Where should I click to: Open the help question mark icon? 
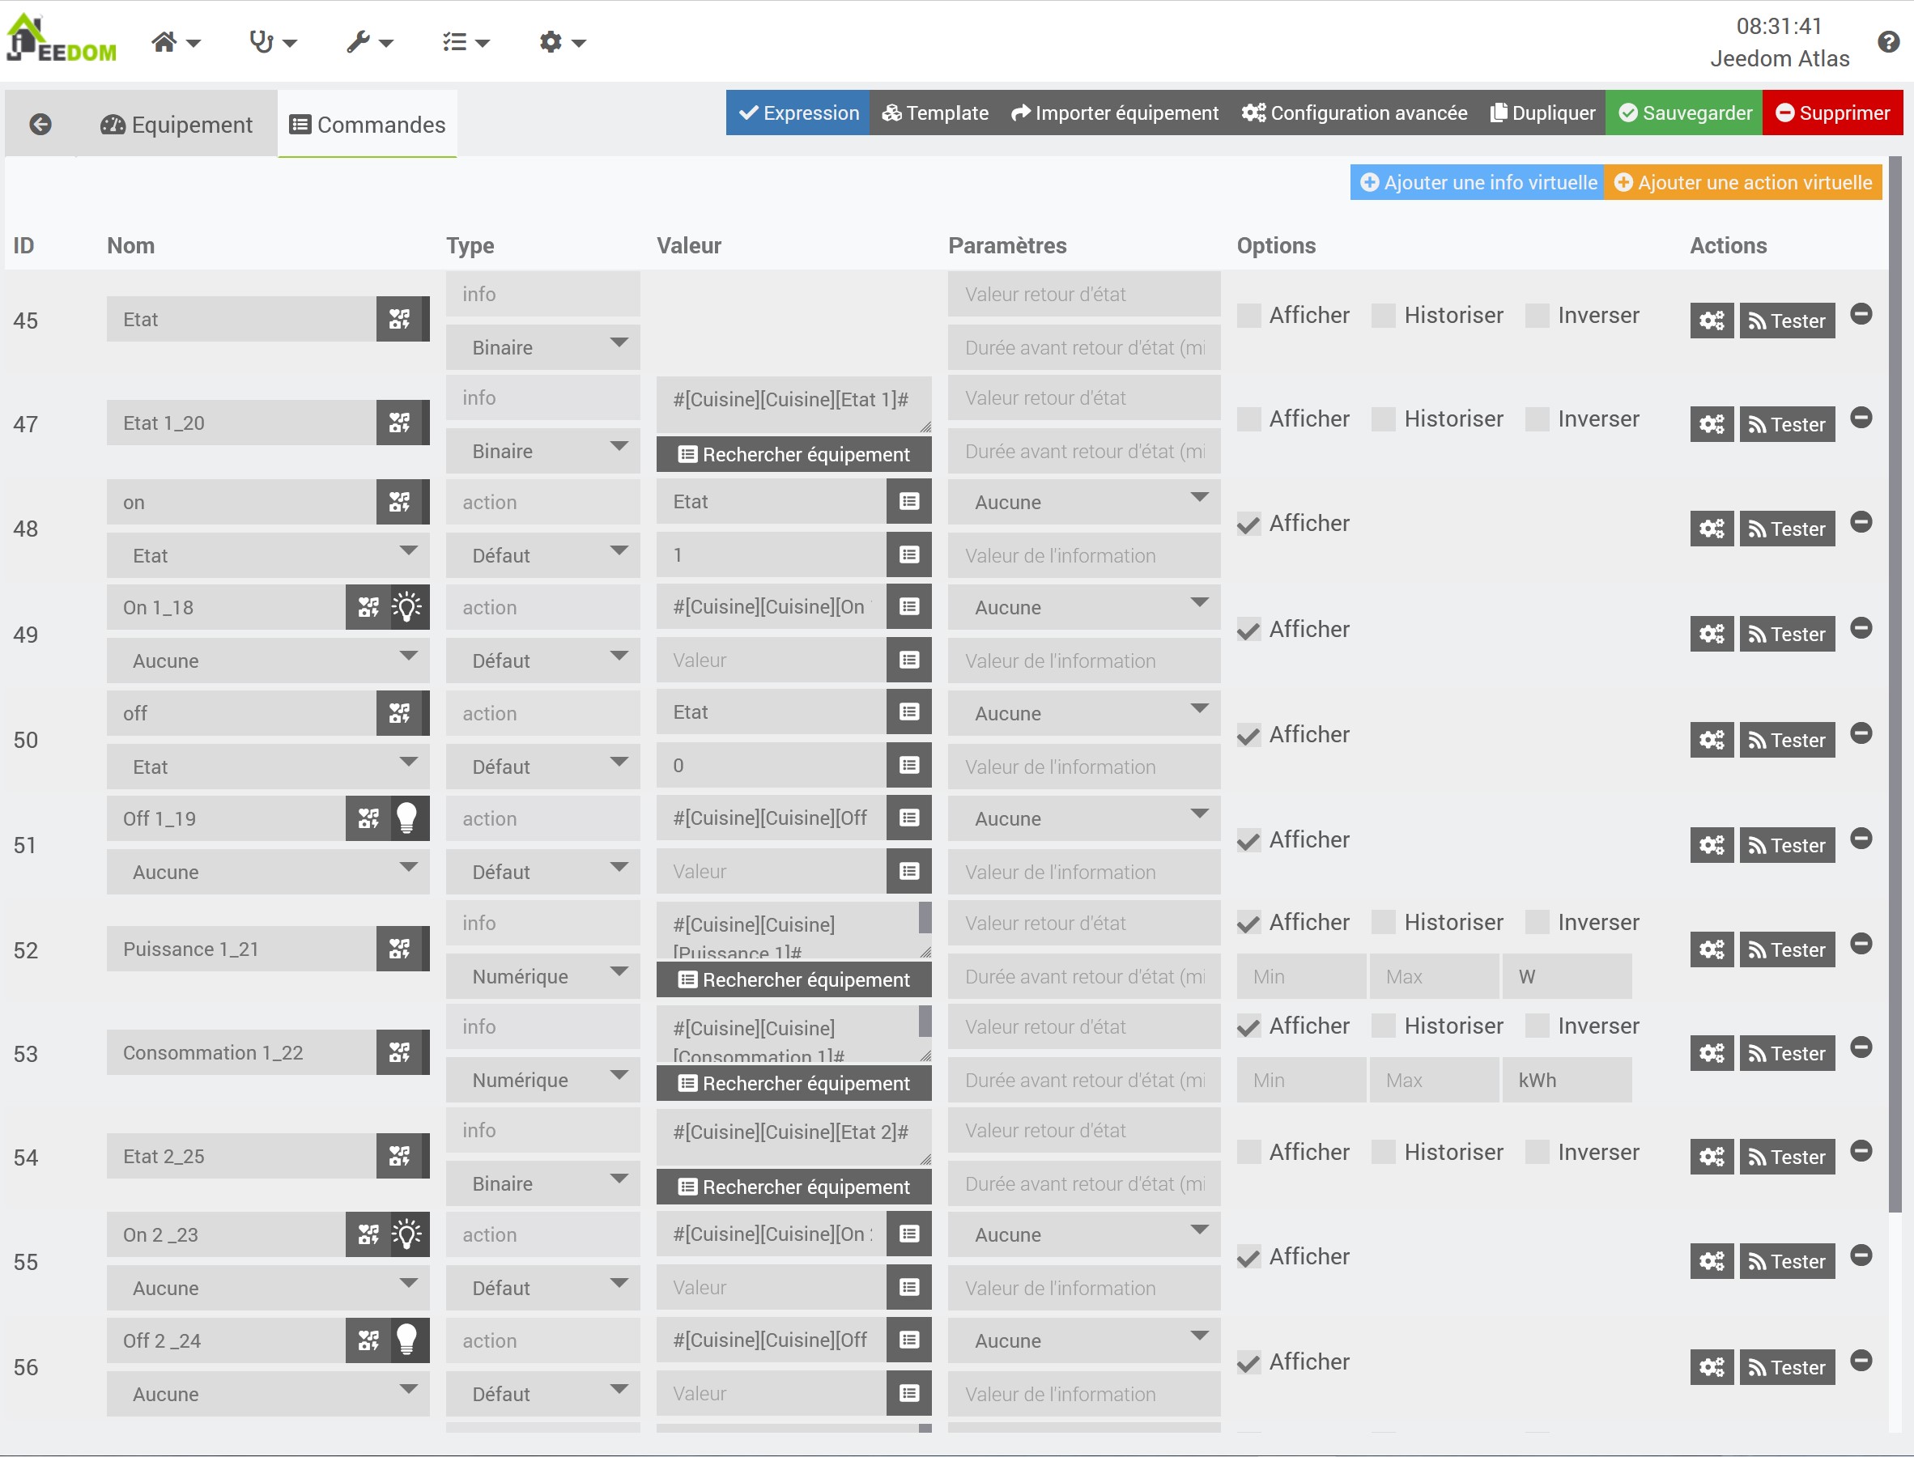click(1888, 41)
